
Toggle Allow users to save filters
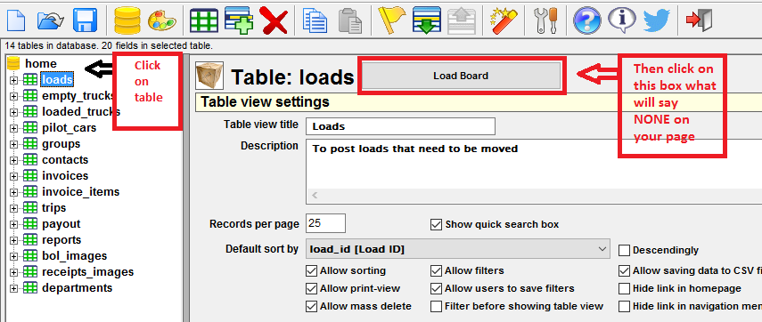coord(436,288)
